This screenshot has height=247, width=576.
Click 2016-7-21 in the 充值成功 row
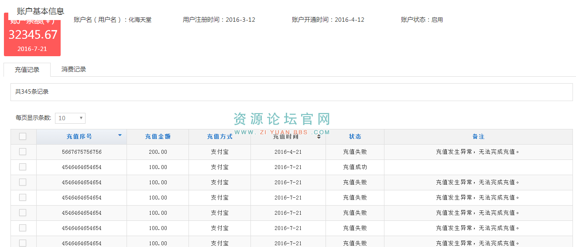point(288,167)
